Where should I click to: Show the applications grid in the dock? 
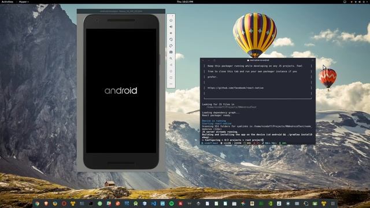(333, 203)
